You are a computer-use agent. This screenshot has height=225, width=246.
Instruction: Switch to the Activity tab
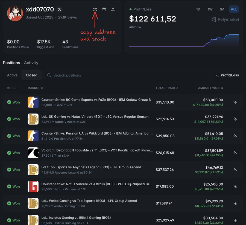point(31,63)
